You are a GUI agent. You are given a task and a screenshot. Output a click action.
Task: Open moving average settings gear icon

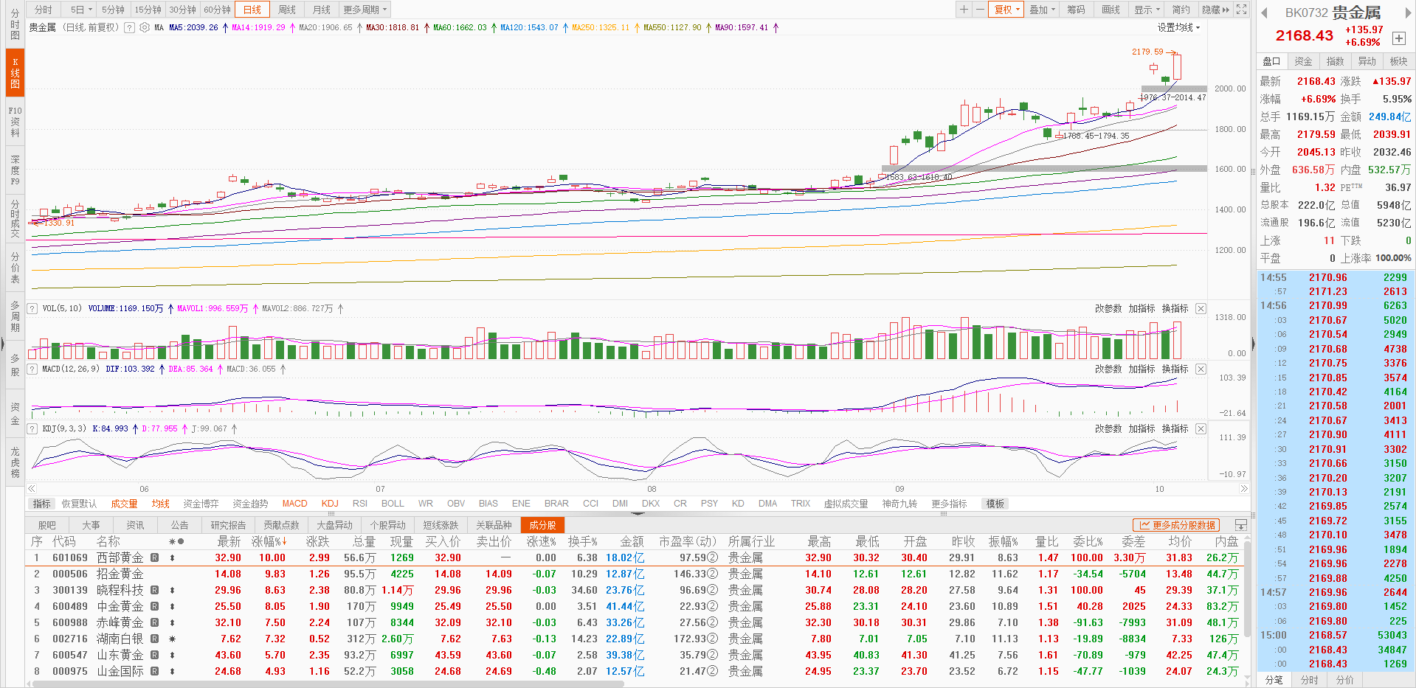[x=145, y=27]
